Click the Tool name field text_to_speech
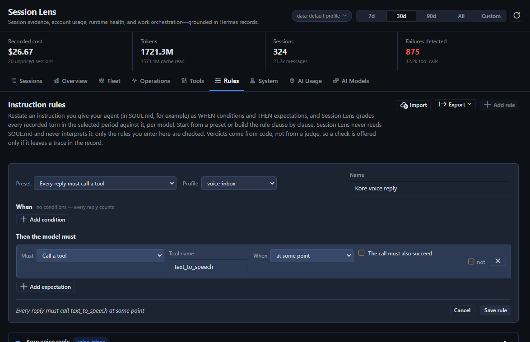The width and height of the screenshot is (530, 342). pyautogui.click(x=208, y=267)
